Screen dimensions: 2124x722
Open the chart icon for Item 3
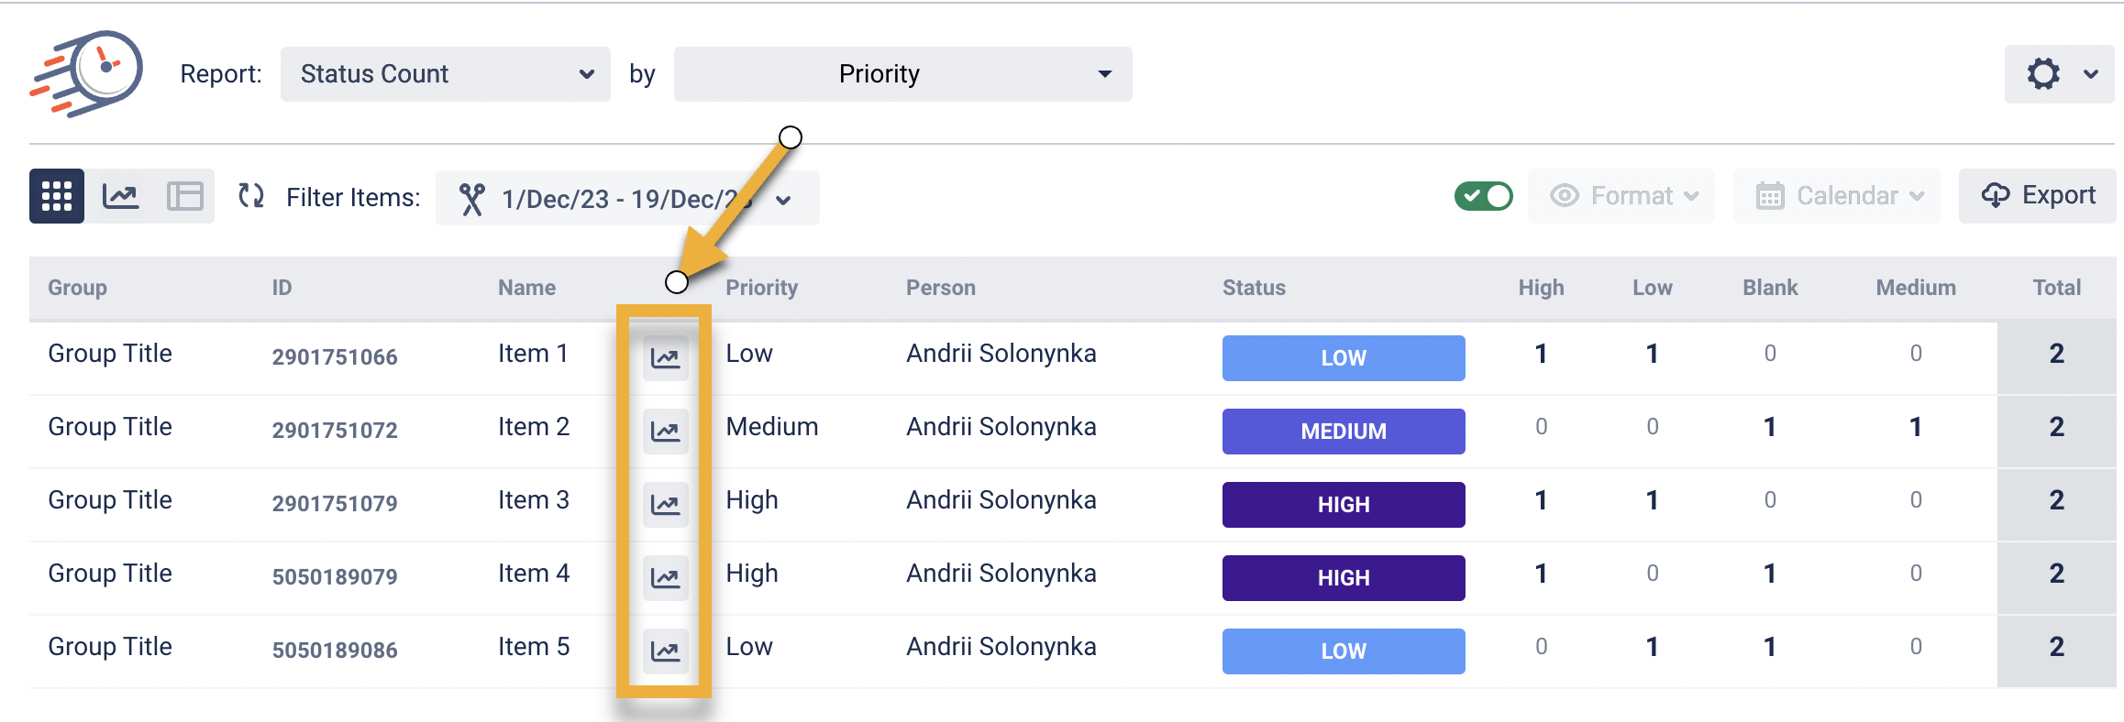(665, 504)
